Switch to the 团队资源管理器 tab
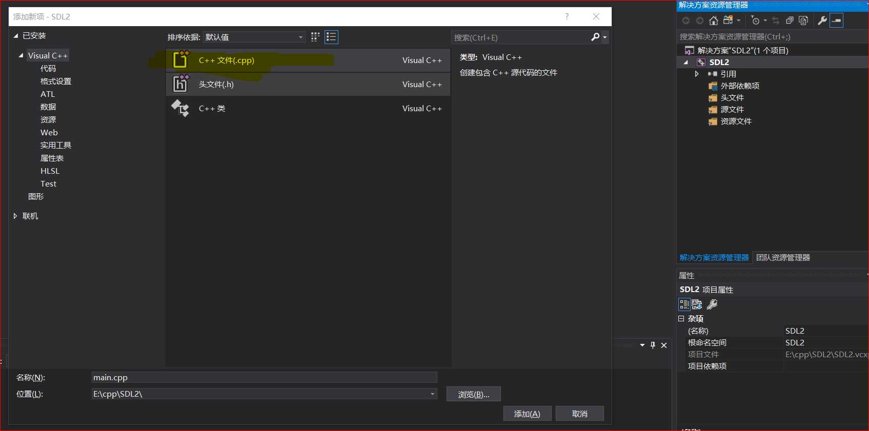 point(783,257)
